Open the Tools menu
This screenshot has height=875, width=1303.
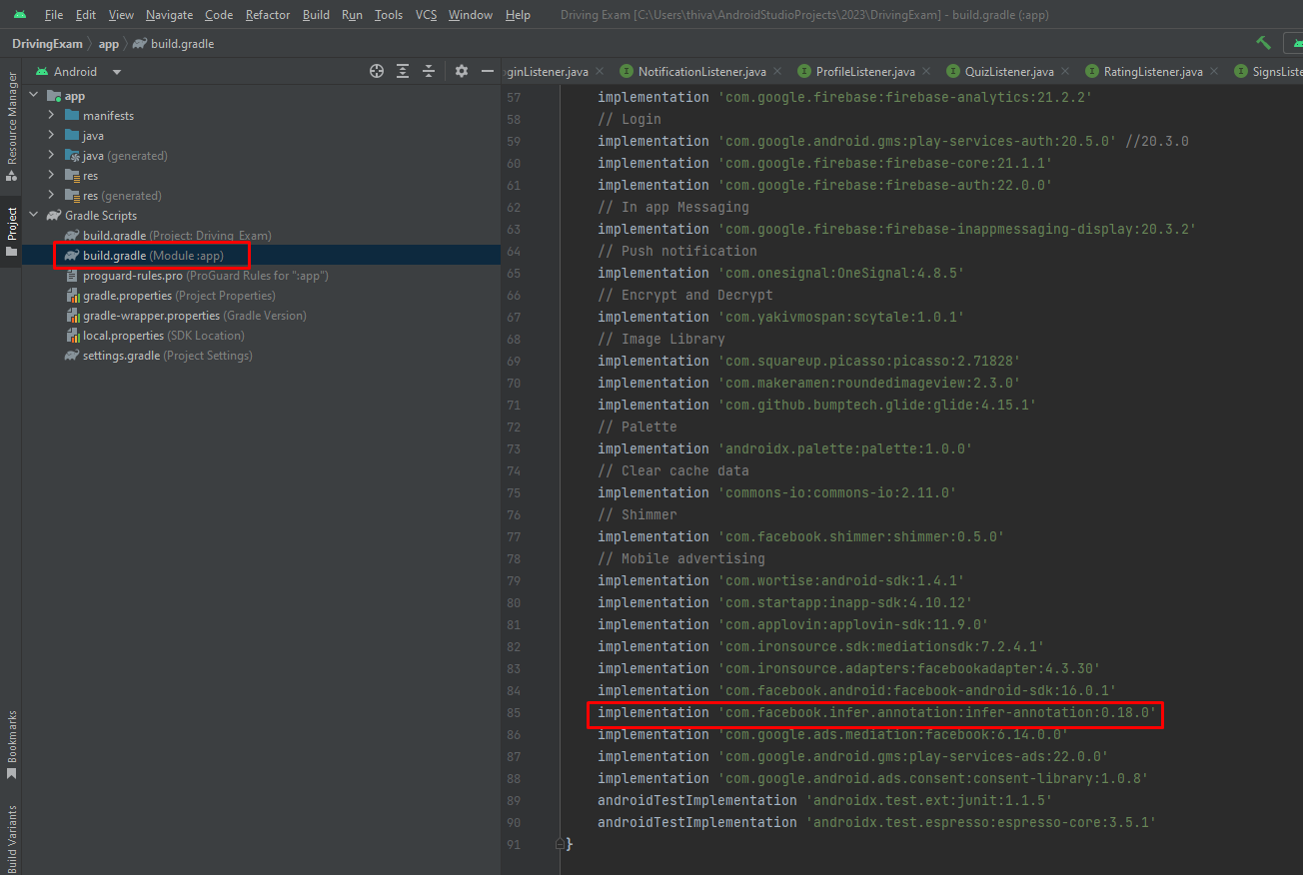coord(389,15)
